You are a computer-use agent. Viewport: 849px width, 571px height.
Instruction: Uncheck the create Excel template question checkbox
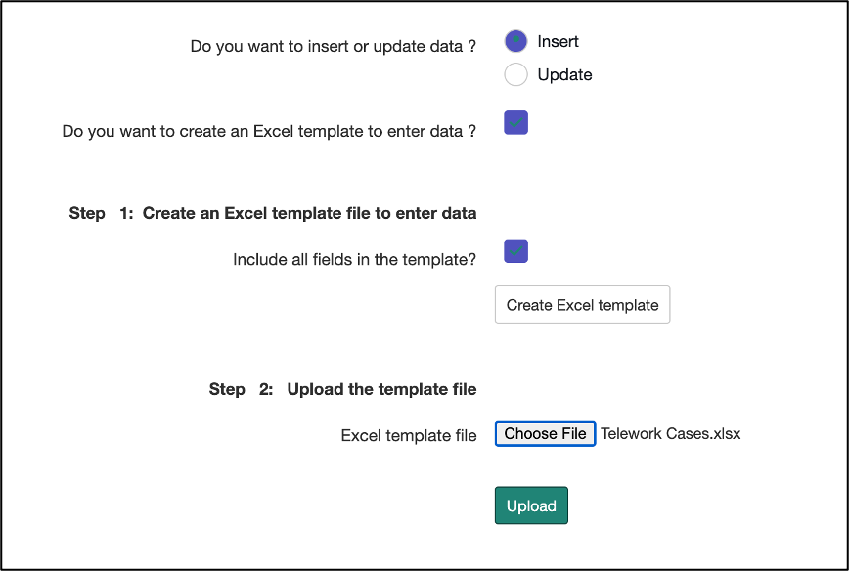pyautogui.click(x=515, y=122)
